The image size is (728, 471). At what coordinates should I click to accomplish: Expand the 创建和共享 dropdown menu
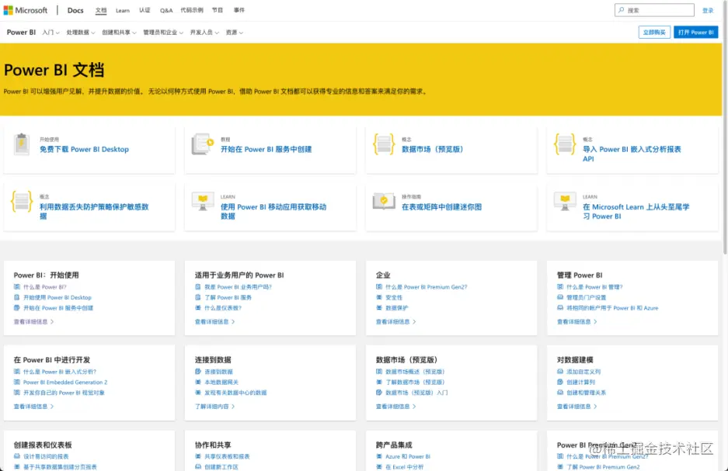click(x=119, y=33)
